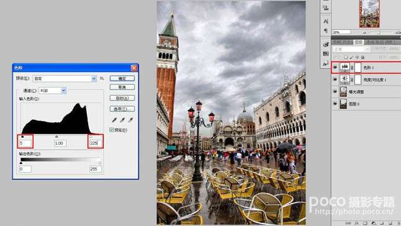Screen dimensions: 401x226
Task: Toggle visibility of the bottom Layer 0
Action: (x=335, y=104)
